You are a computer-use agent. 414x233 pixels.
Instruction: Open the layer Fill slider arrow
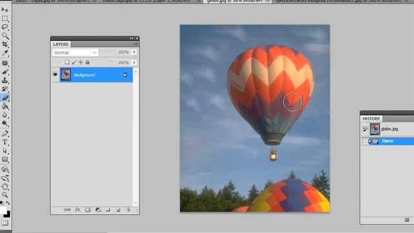click(135, 62)
